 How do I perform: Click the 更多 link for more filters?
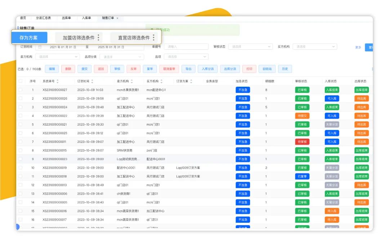(x=358, y=47)
